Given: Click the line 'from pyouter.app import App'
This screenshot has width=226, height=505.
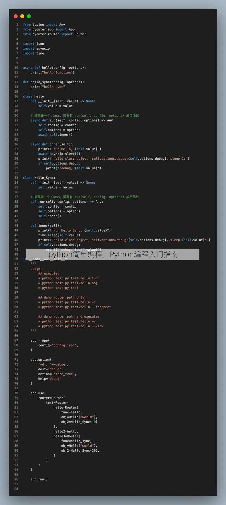Looking at the screenshot, I should coord(49,29).
